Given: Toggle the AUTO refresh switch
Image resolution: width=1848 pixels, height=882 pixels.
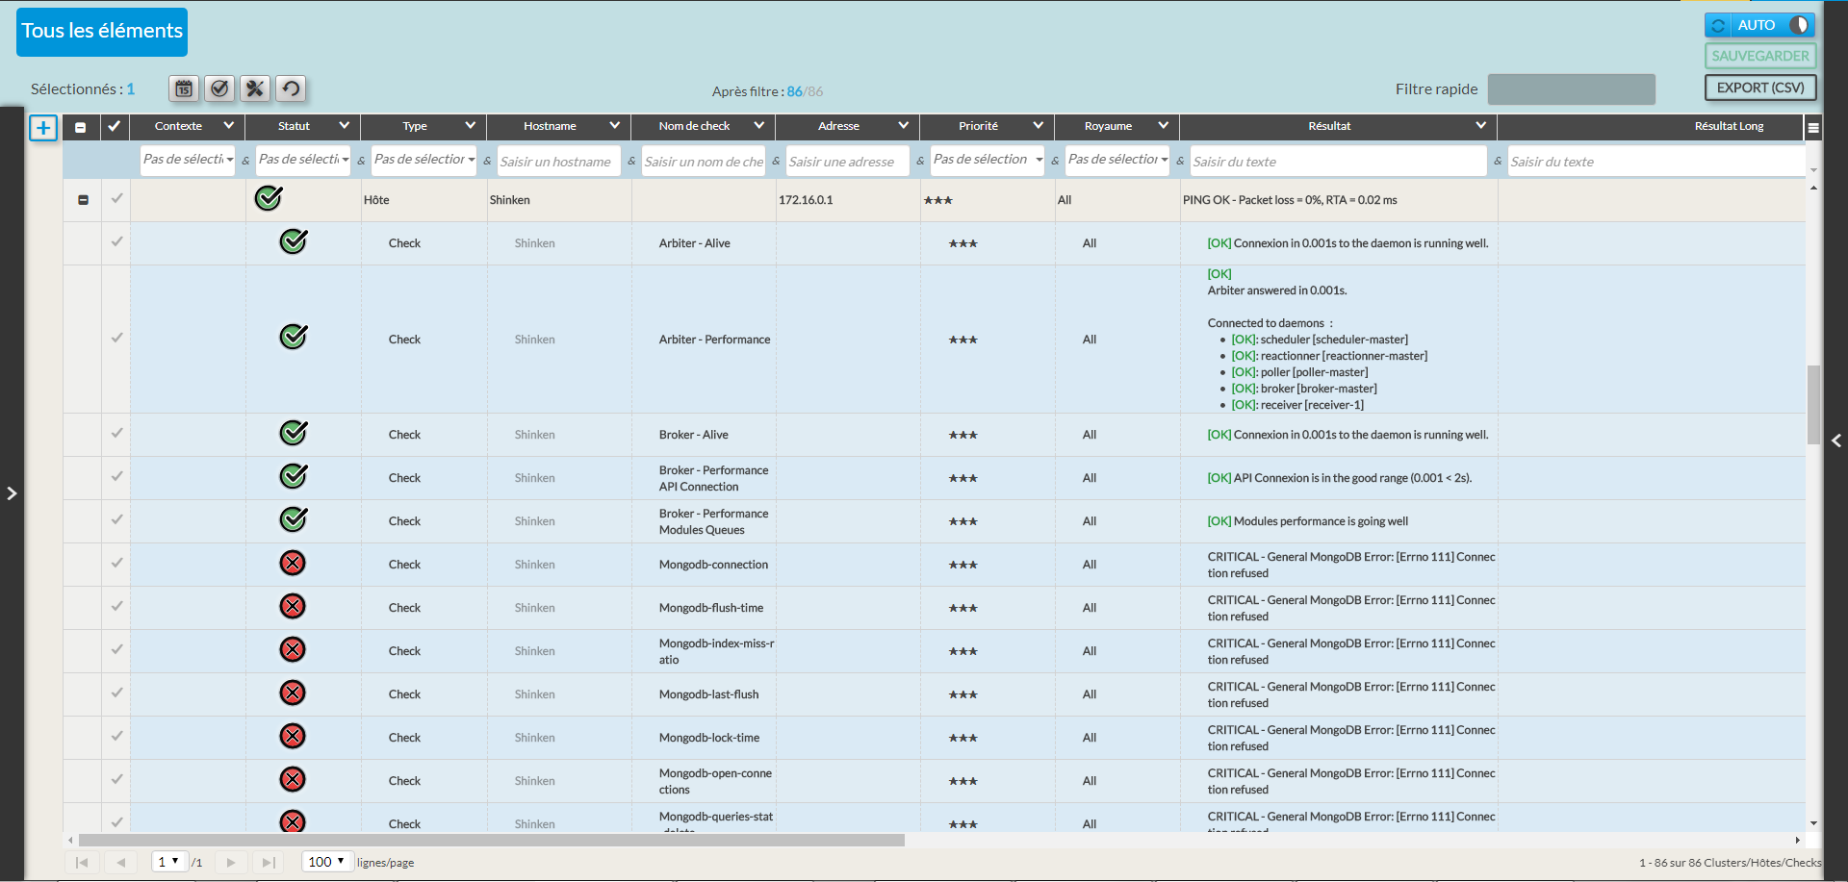Looking at the screenshot, I should 1798,25.
